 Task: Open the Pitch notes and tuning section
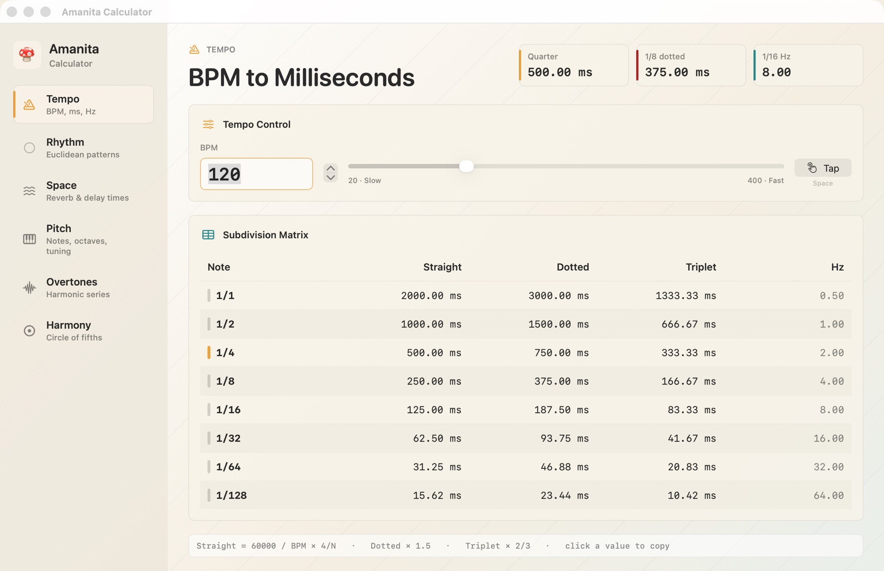pyautogui.click(x=83, y=239)
